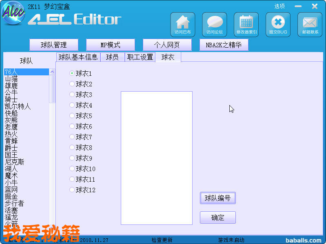Choose the 球衣12 radio option
This screenshot has width=326, height=244.
(x=72, y=190)
